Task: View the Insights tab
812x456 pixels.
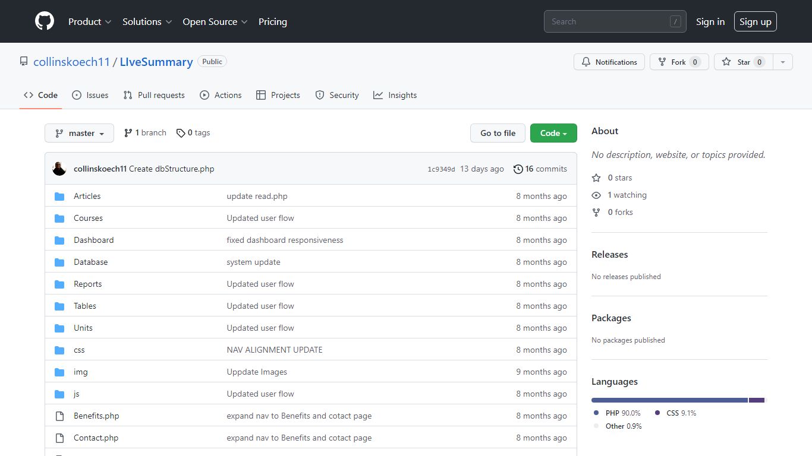Action: pos(395,95)
